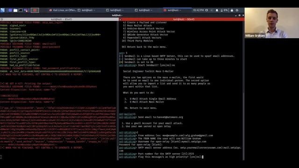The height and width of the screenshot is (168, 299).
Task: Click 'Social Engineer Toolkit Mass E-Mailer' heading
Action: (x=148, y=71)
